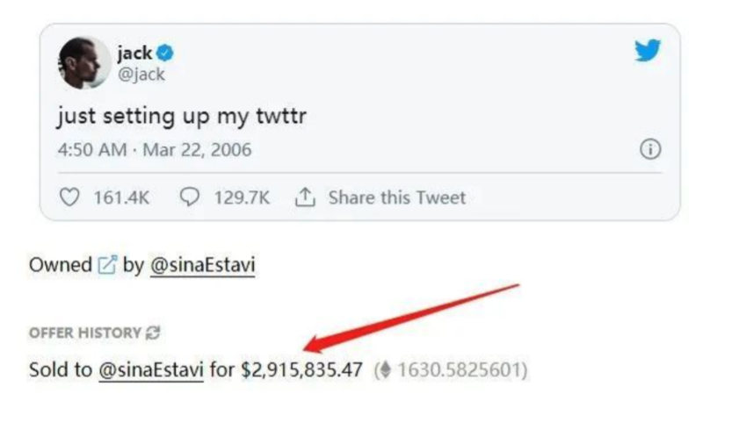
Task: Click the "Share this Tweet" label
Action: [396, 197]
